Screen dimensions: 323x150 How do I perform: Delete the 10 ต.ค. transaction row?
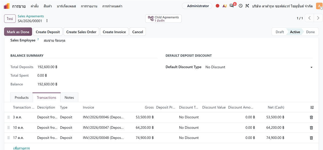311,128
